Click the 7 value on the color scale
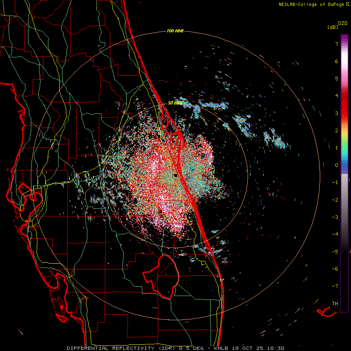Viewport: 351px width, 351px height. (337, 44)
